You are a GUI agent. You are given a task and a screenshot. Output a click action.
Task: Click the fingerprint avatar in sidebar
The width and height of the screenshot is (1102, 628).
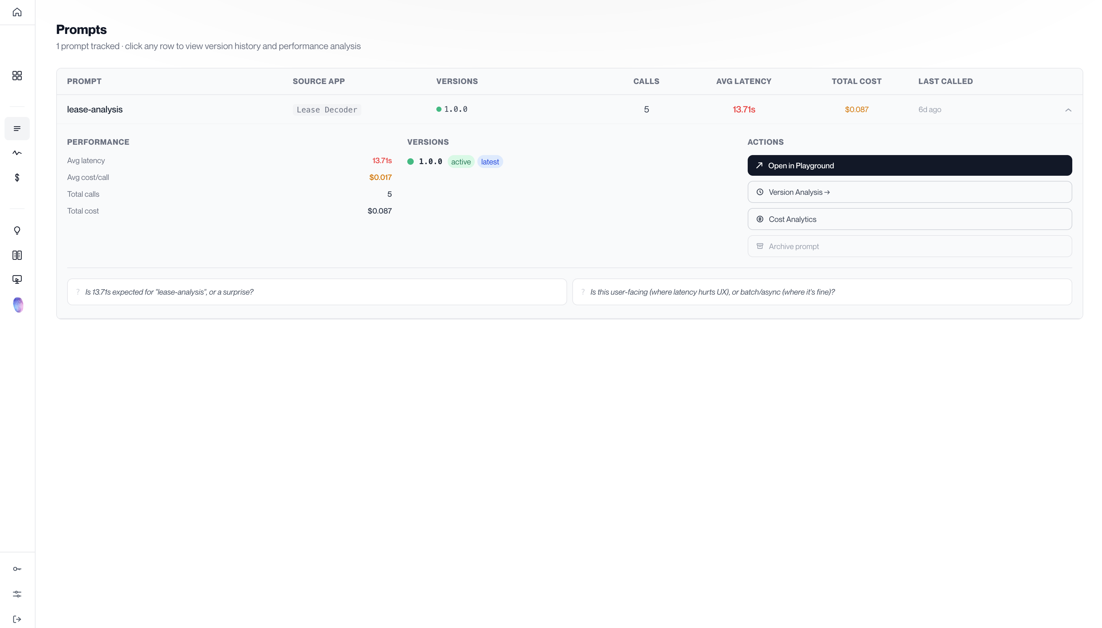pos(18,305)
